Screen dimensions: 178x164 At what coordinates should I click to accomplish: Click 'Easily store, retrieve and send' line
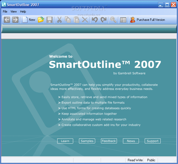click(104, 97)
